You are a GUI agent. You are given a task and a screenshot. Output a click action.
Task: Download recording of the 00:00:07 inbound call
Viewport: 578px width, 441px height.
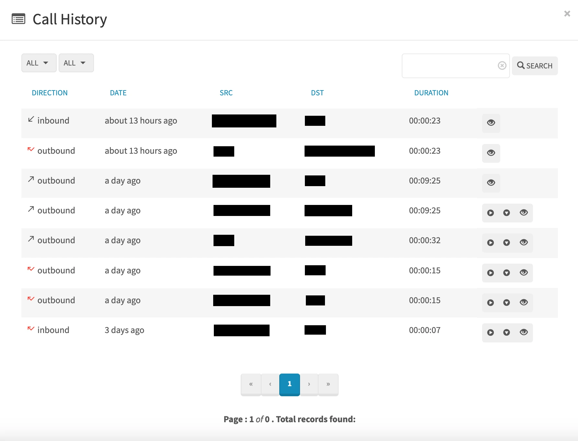coord(506,332)
